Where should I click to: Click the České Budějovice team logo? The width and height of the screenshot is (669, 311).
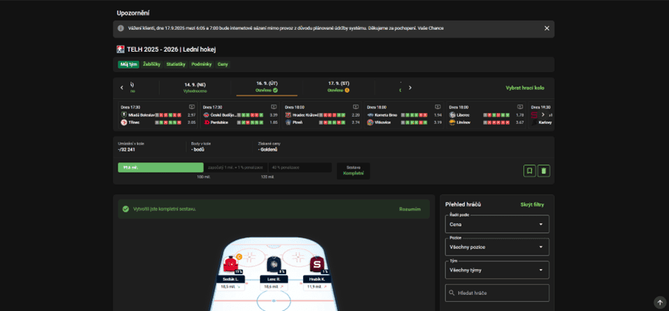click(x=206, y=115)
